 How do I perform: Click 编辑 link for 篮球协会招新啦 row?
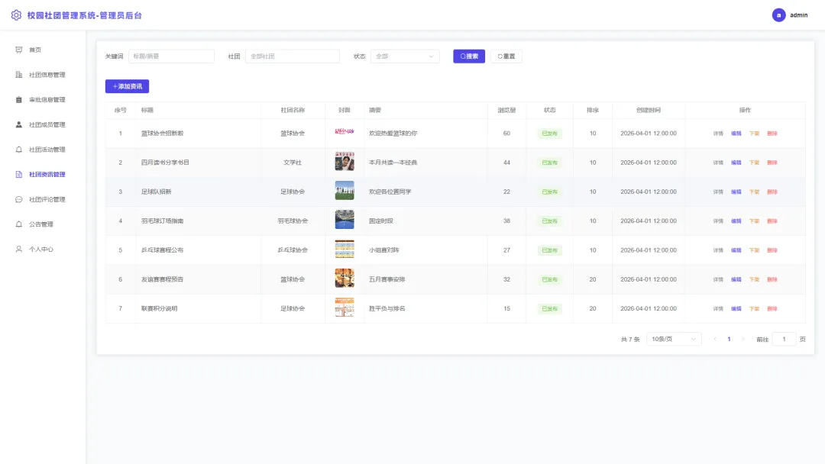tap(736, 134)
